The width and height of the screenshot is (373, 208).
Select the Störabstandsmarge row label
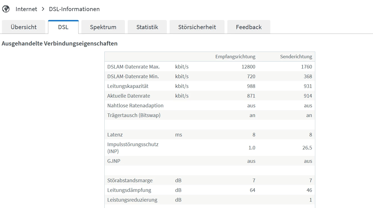pyautogui.click(x=130, y=181)
